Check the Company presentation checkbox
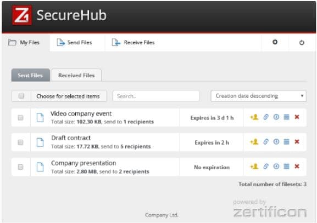 [20, 167]
